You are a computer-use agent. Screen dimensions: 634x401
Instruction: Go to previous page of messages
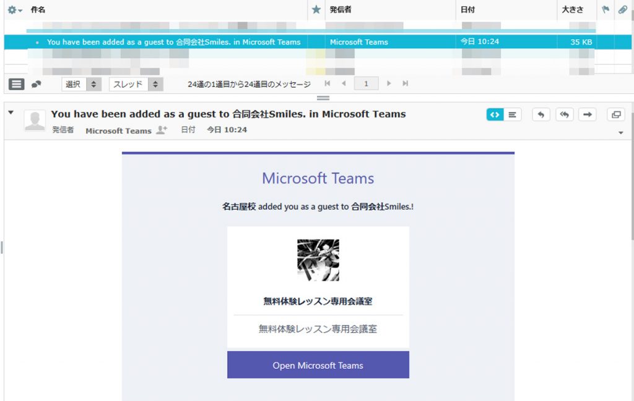344,83
